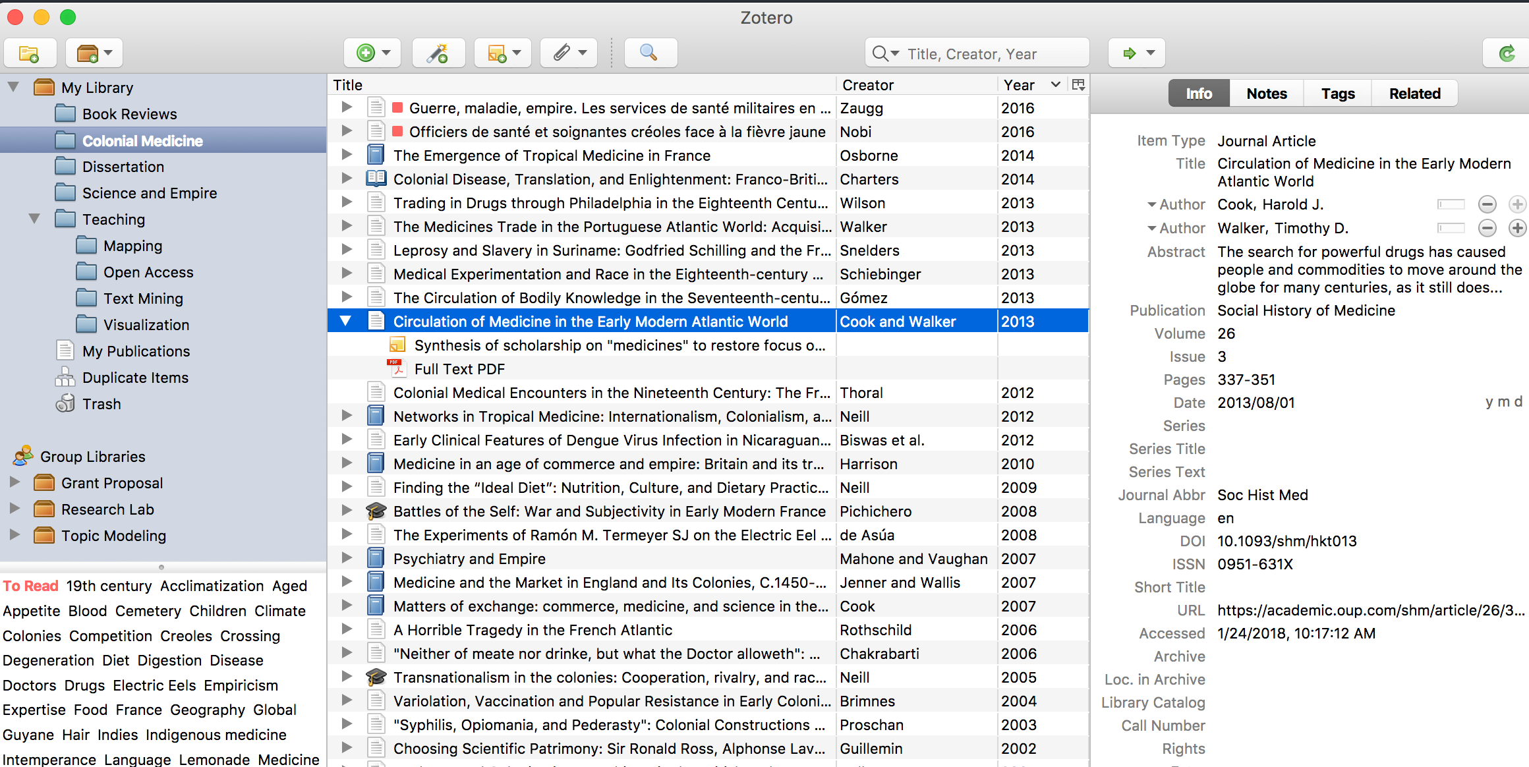Filter by the Indigenous medicine tag
The height and width of the screenshot is (767, 1529).
click(x=216, y=735)
